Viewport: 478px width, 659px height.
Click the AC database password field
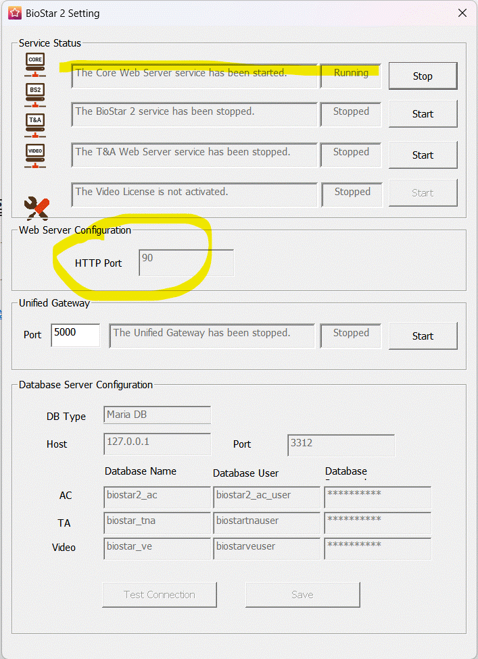pos(378,497)
